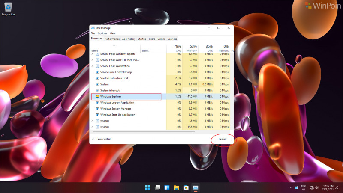
Task: Open Task View on the taskbar
Action: tap(157, 187)
